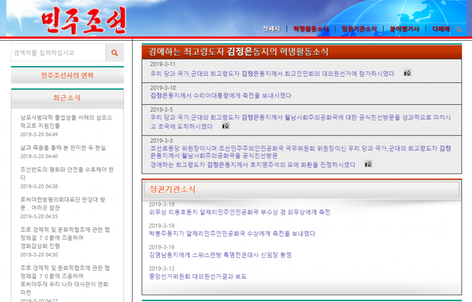
Task: Open the camera icon for the 2019-3-11 article
Action: point(407,73)
